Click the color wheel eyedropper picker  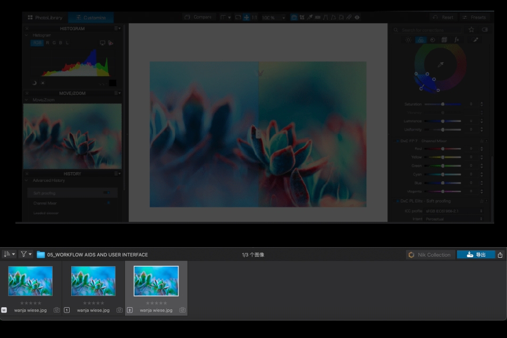[x=441, y=65]
